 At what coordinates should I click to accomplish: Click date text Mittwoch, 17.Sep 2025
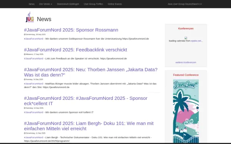click(35, 55)
